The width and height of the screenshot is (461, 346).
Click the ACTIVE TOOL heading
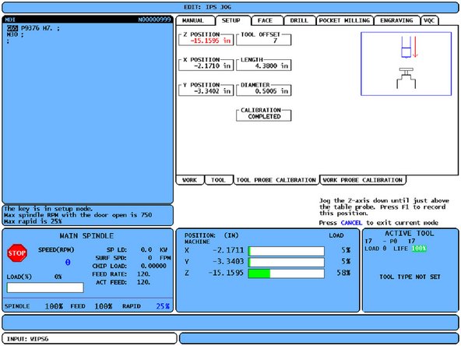coord(410,234)
